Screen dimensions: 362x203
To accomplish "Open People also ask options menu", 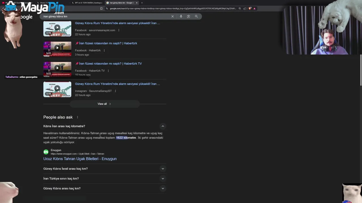I will point(77,117).
